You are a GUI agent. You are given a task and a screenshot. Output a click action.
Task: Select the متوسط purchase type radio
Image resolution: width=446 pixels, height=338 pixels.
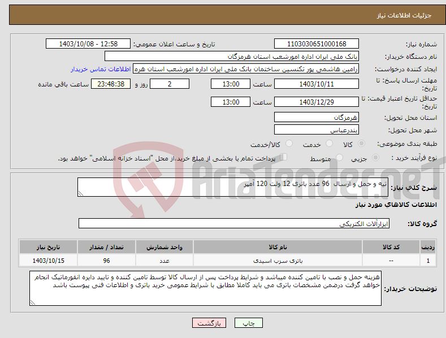point(339,157)
